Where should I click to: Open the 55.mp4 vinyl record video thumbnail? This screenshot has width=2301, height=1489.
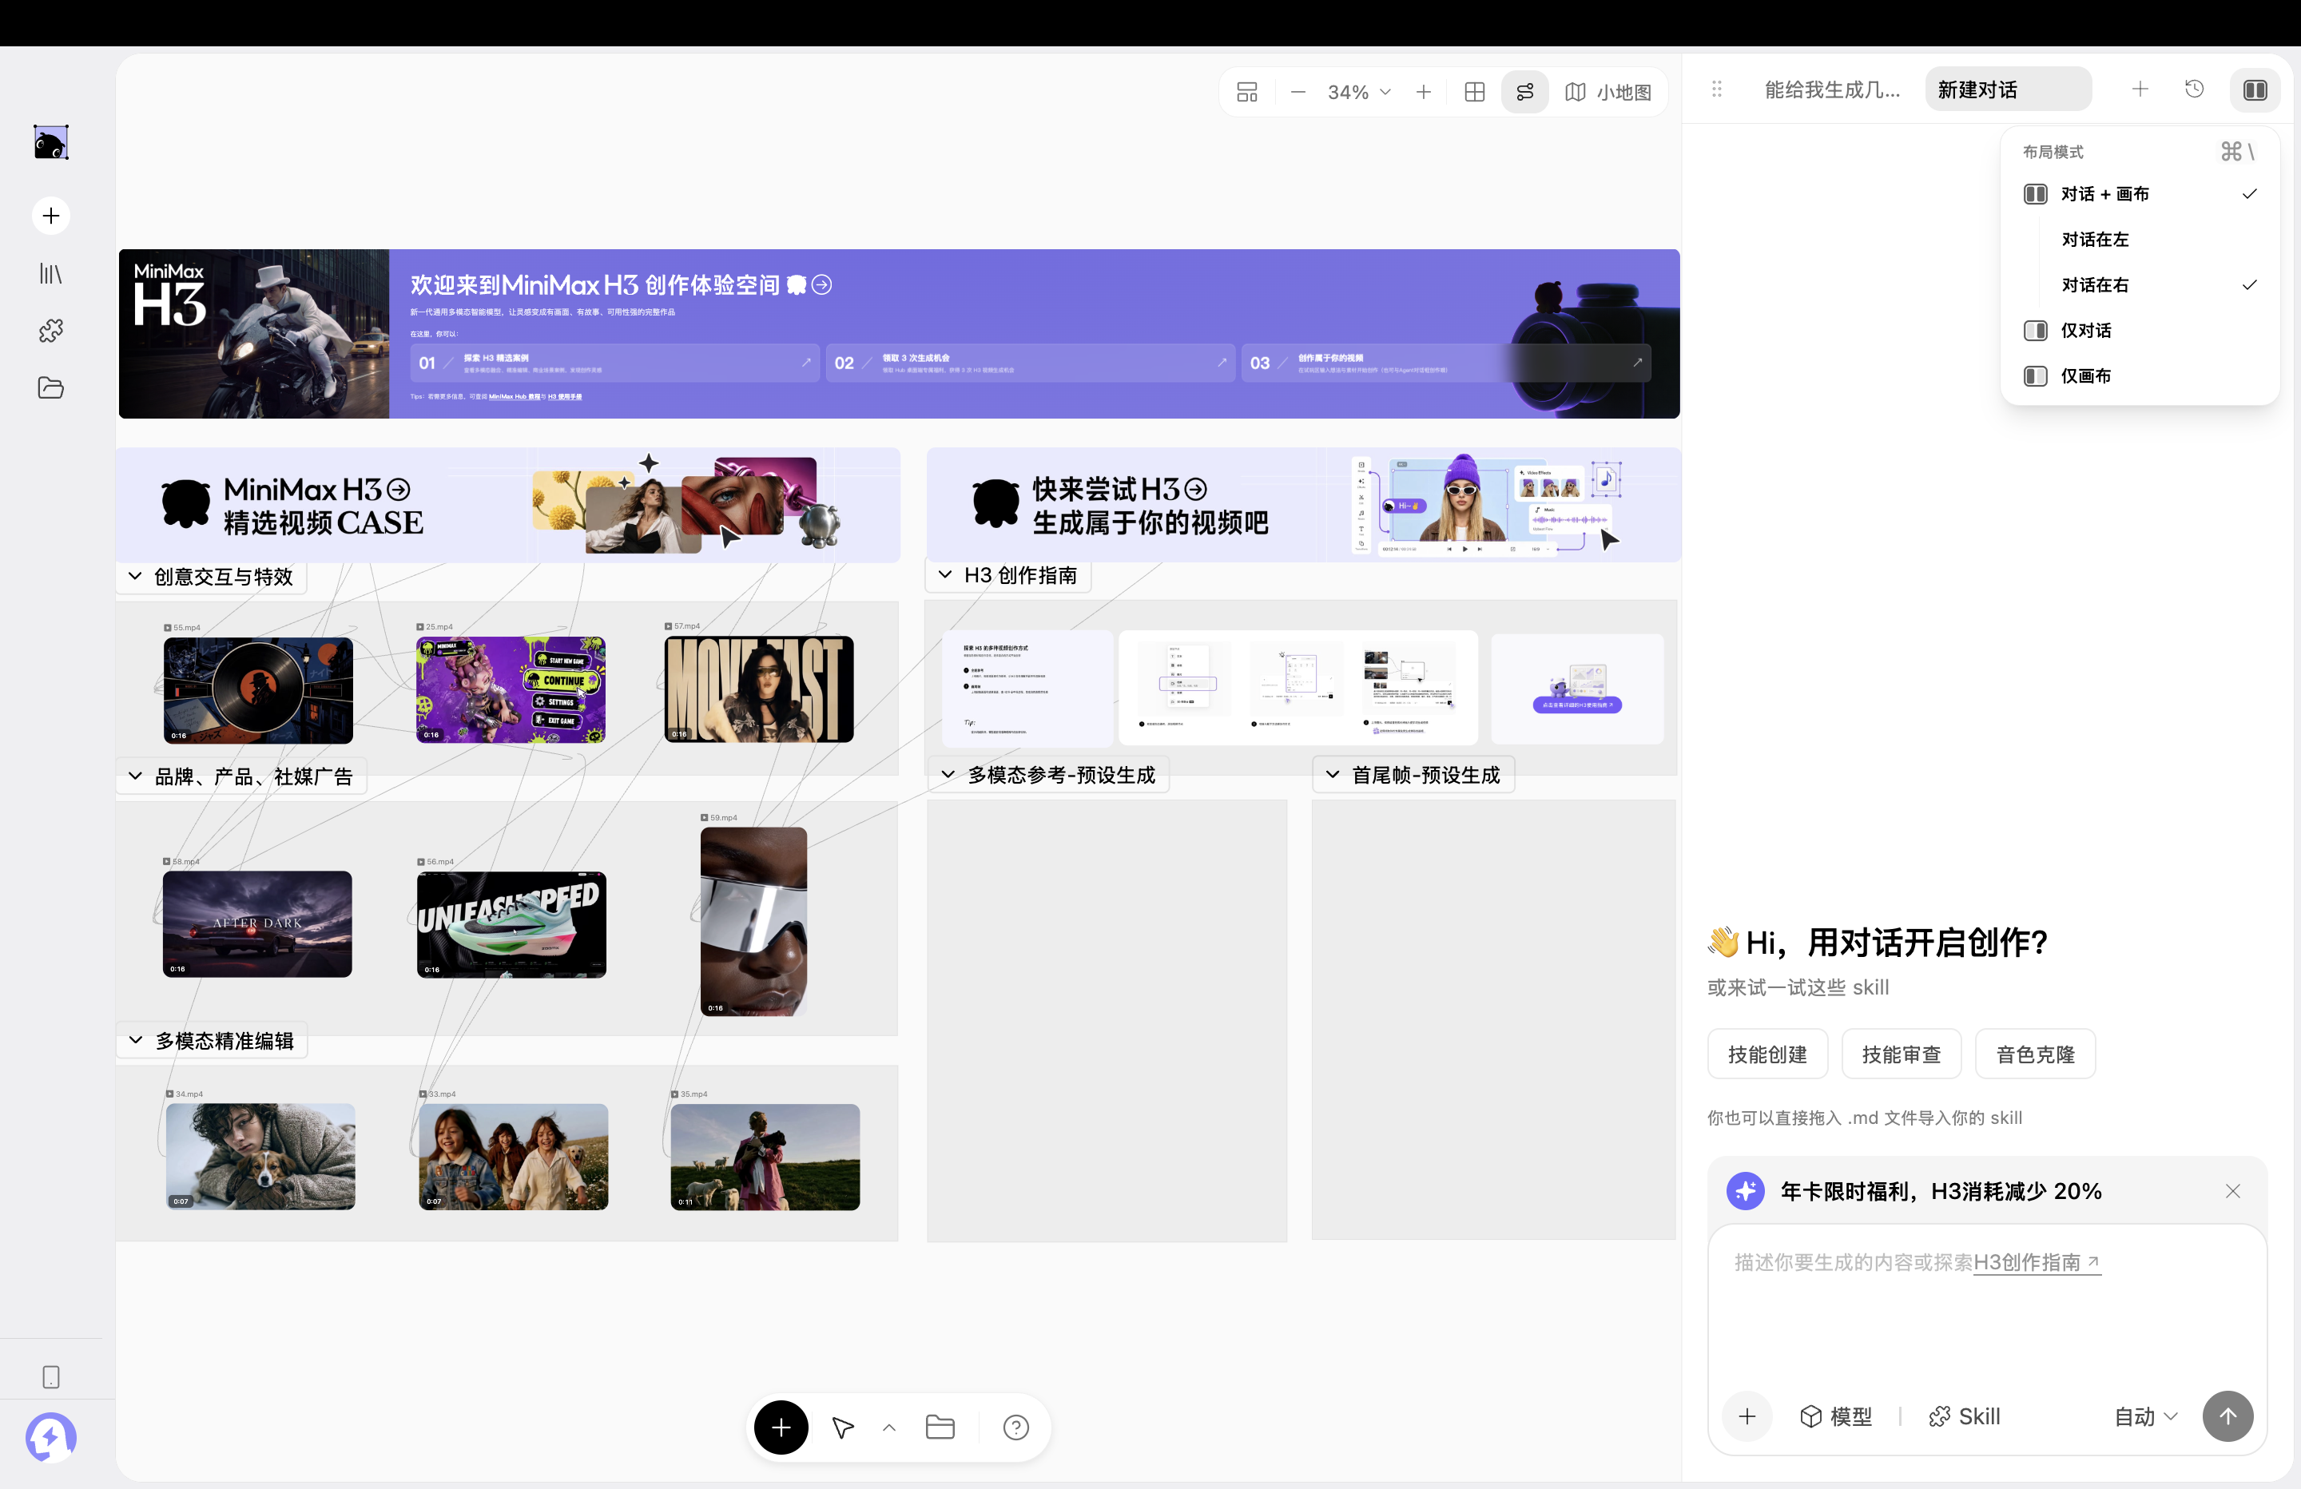[x=258, y=690]
